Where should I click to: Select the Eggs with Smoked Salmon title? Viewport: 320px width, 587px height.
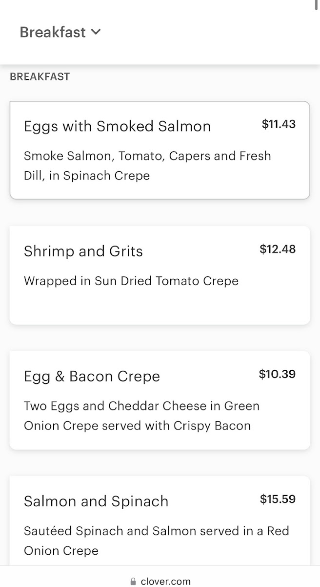pos(117,126)
